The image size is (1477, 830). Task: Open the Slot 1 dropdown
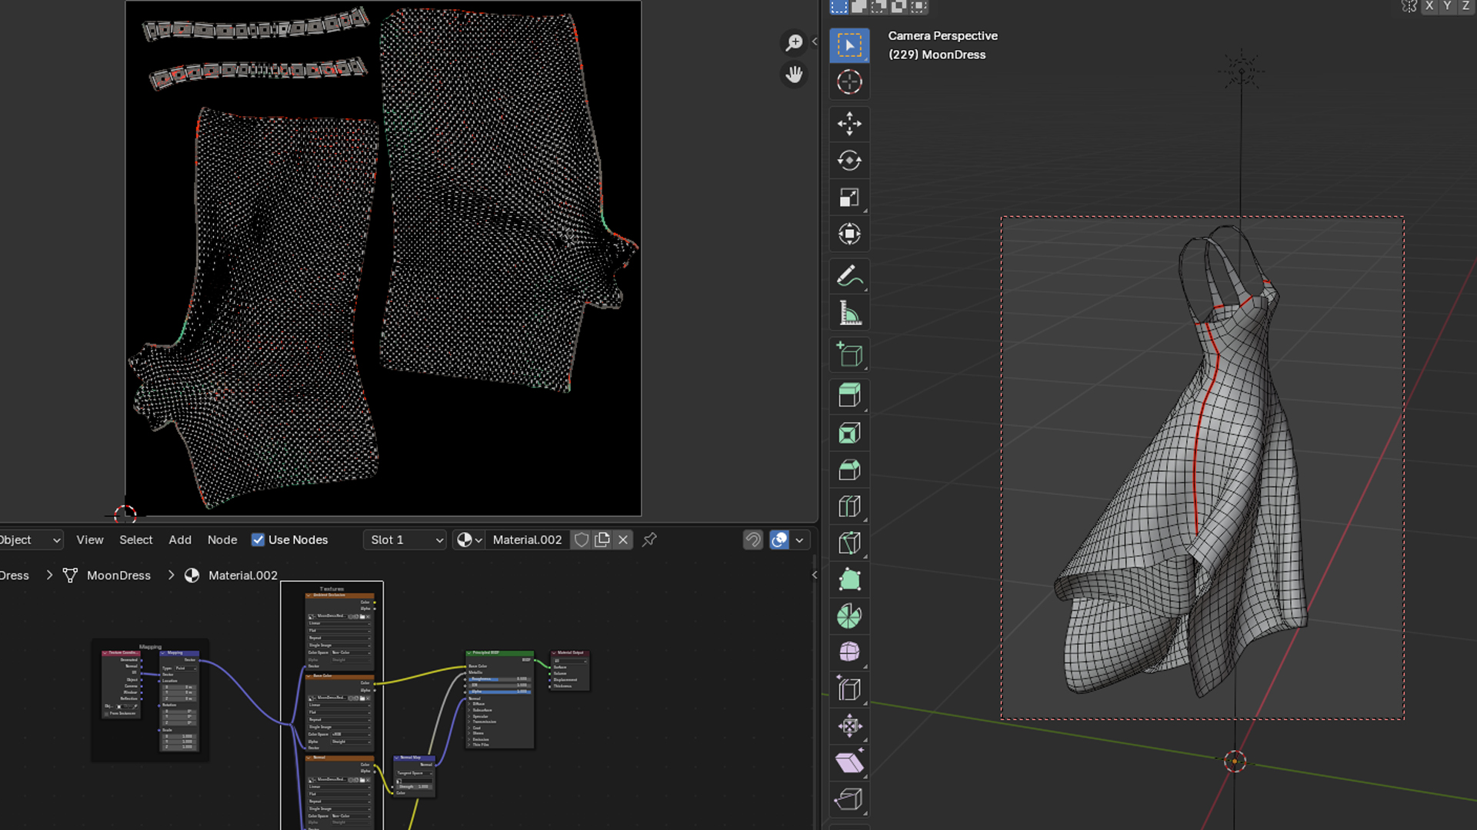[x=405, y=540]
